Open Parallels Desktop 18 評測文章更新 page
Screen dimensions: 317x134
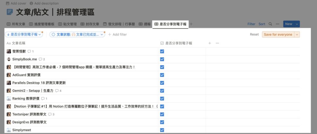point(39,83)
